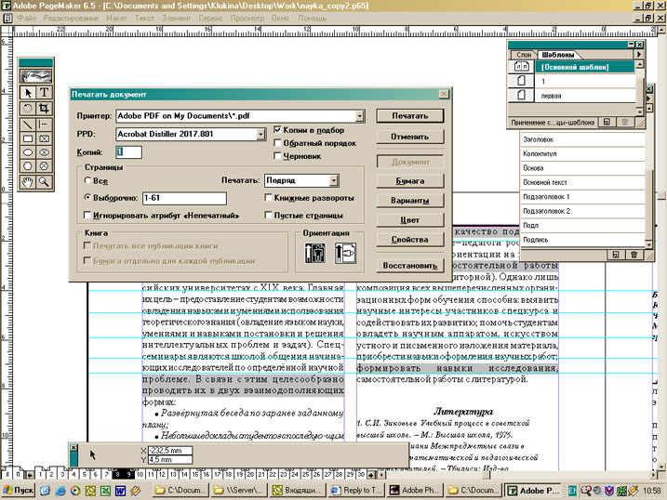This screenshot has width=667, height=500.
Task: Select the Pointer tool in toolbox
Action: point(28,93)
